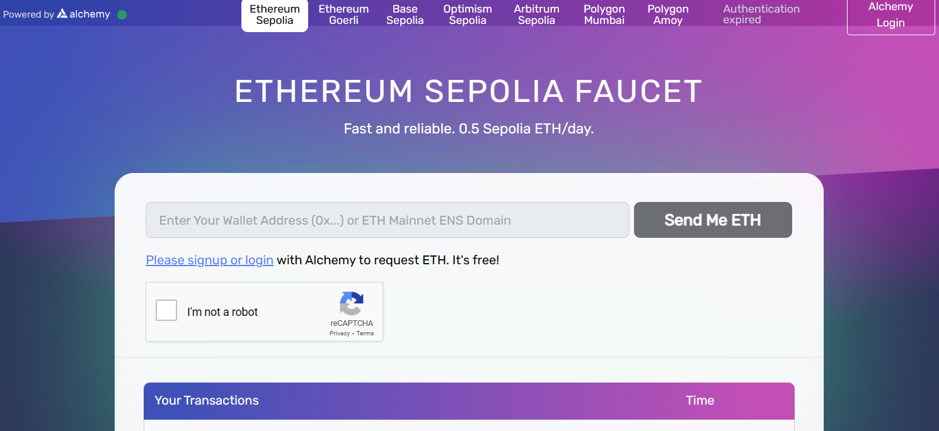Click the green status dot indicator
The height and width of the screenshot is (431, 939).
[x=122, y=14]
